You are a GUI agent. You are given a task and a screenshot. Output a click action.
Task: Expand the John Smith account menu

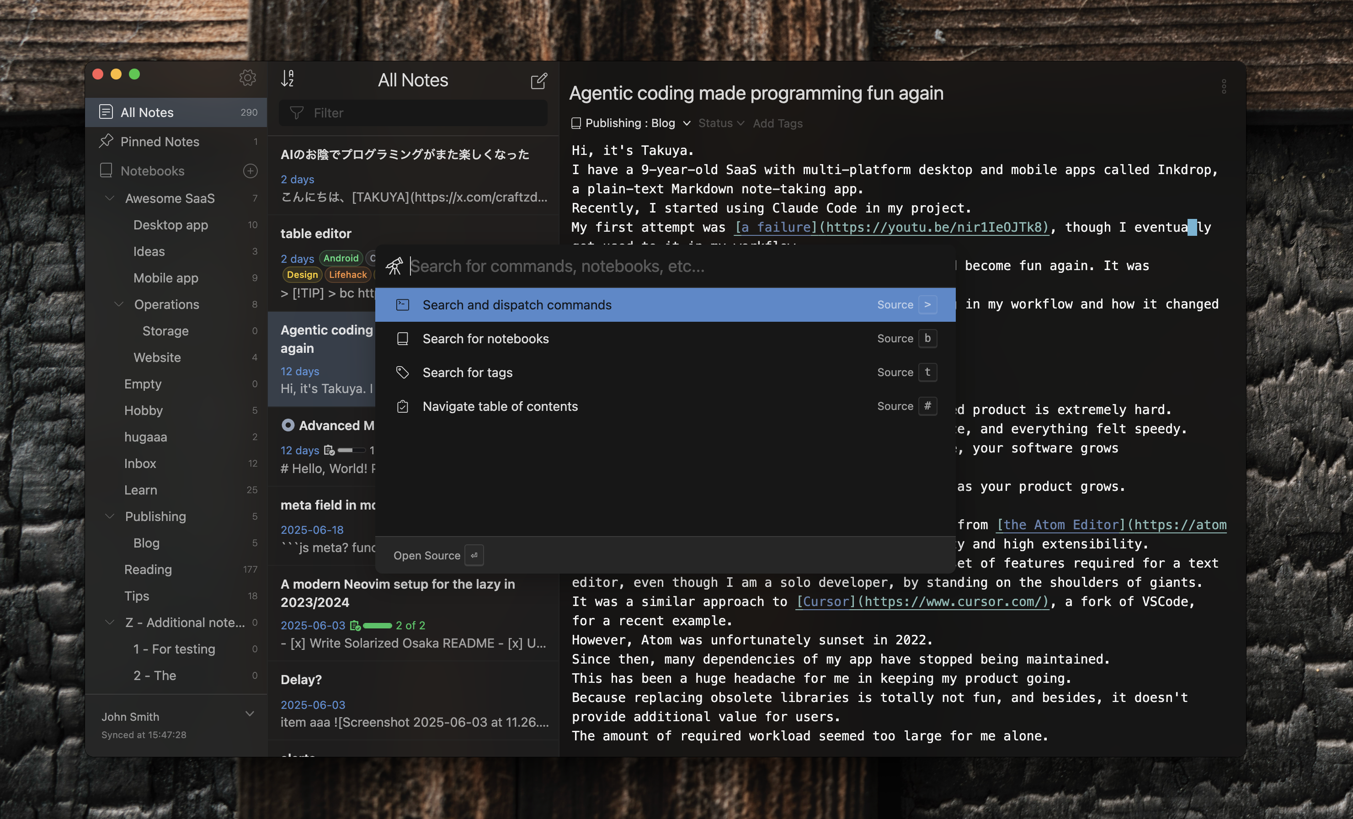pyautogui.click(x=250, y=713)
